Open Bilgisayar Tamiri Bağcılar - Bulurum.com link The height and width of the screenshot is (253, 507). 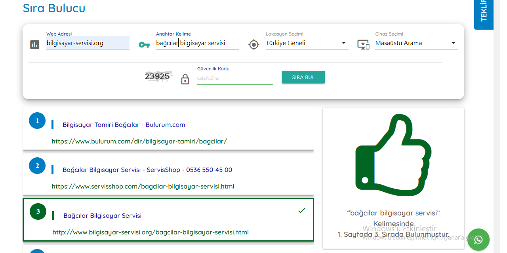click(x=124, y=125)
